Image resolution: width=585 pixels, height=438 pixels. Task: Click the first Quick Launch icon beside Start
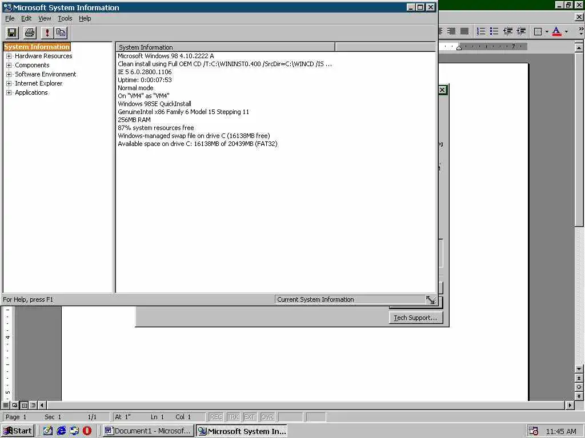tap(47, 431)
